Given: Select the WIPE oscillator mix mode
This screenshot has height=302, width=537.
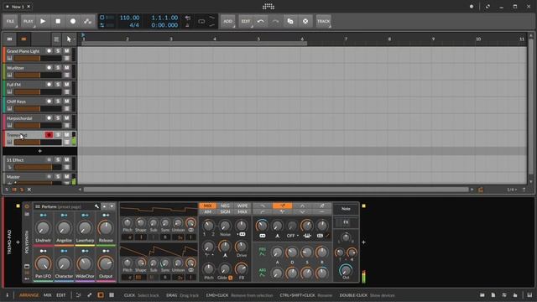Looking at the screenshot, I should (242, 206).
